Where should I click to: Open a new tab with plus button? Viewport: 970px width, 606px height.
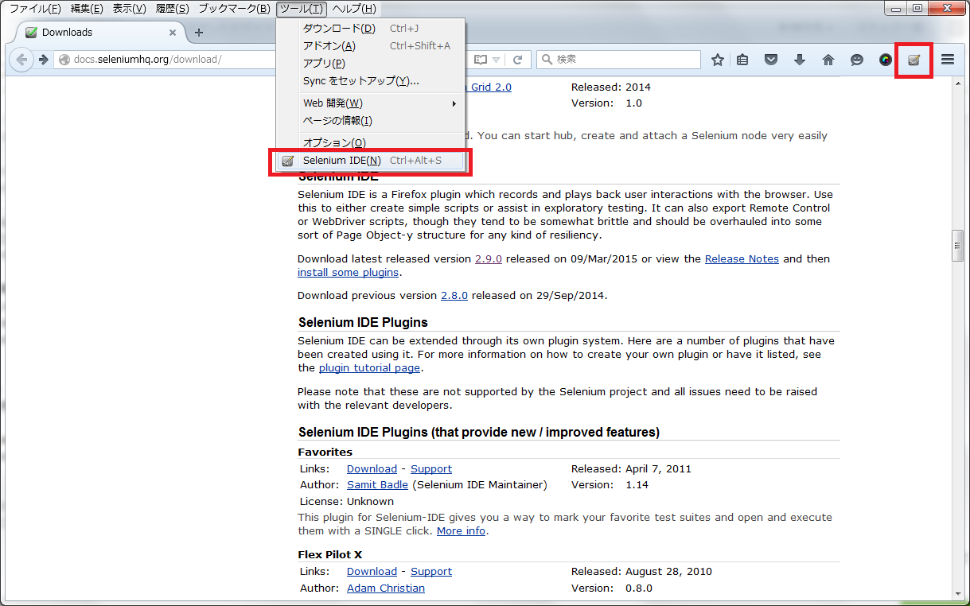coord(199,33)
